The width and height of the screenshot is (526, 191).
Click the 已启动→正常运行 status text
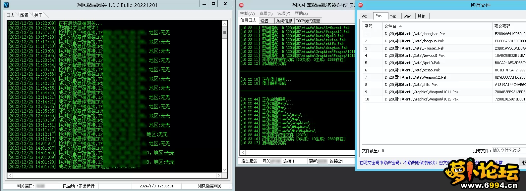(x=79, y=186)
